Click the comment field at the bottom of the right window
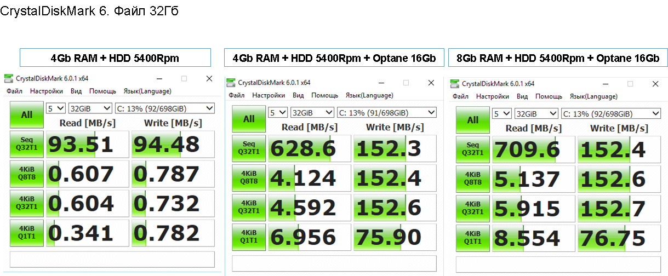Screen dimensions: 668x276 point(559,264)
